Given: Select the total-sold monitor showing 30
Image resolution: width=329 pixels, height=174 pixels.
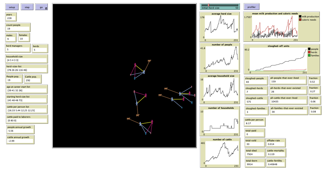Looking at the screenshot, I should pos(255,143).
